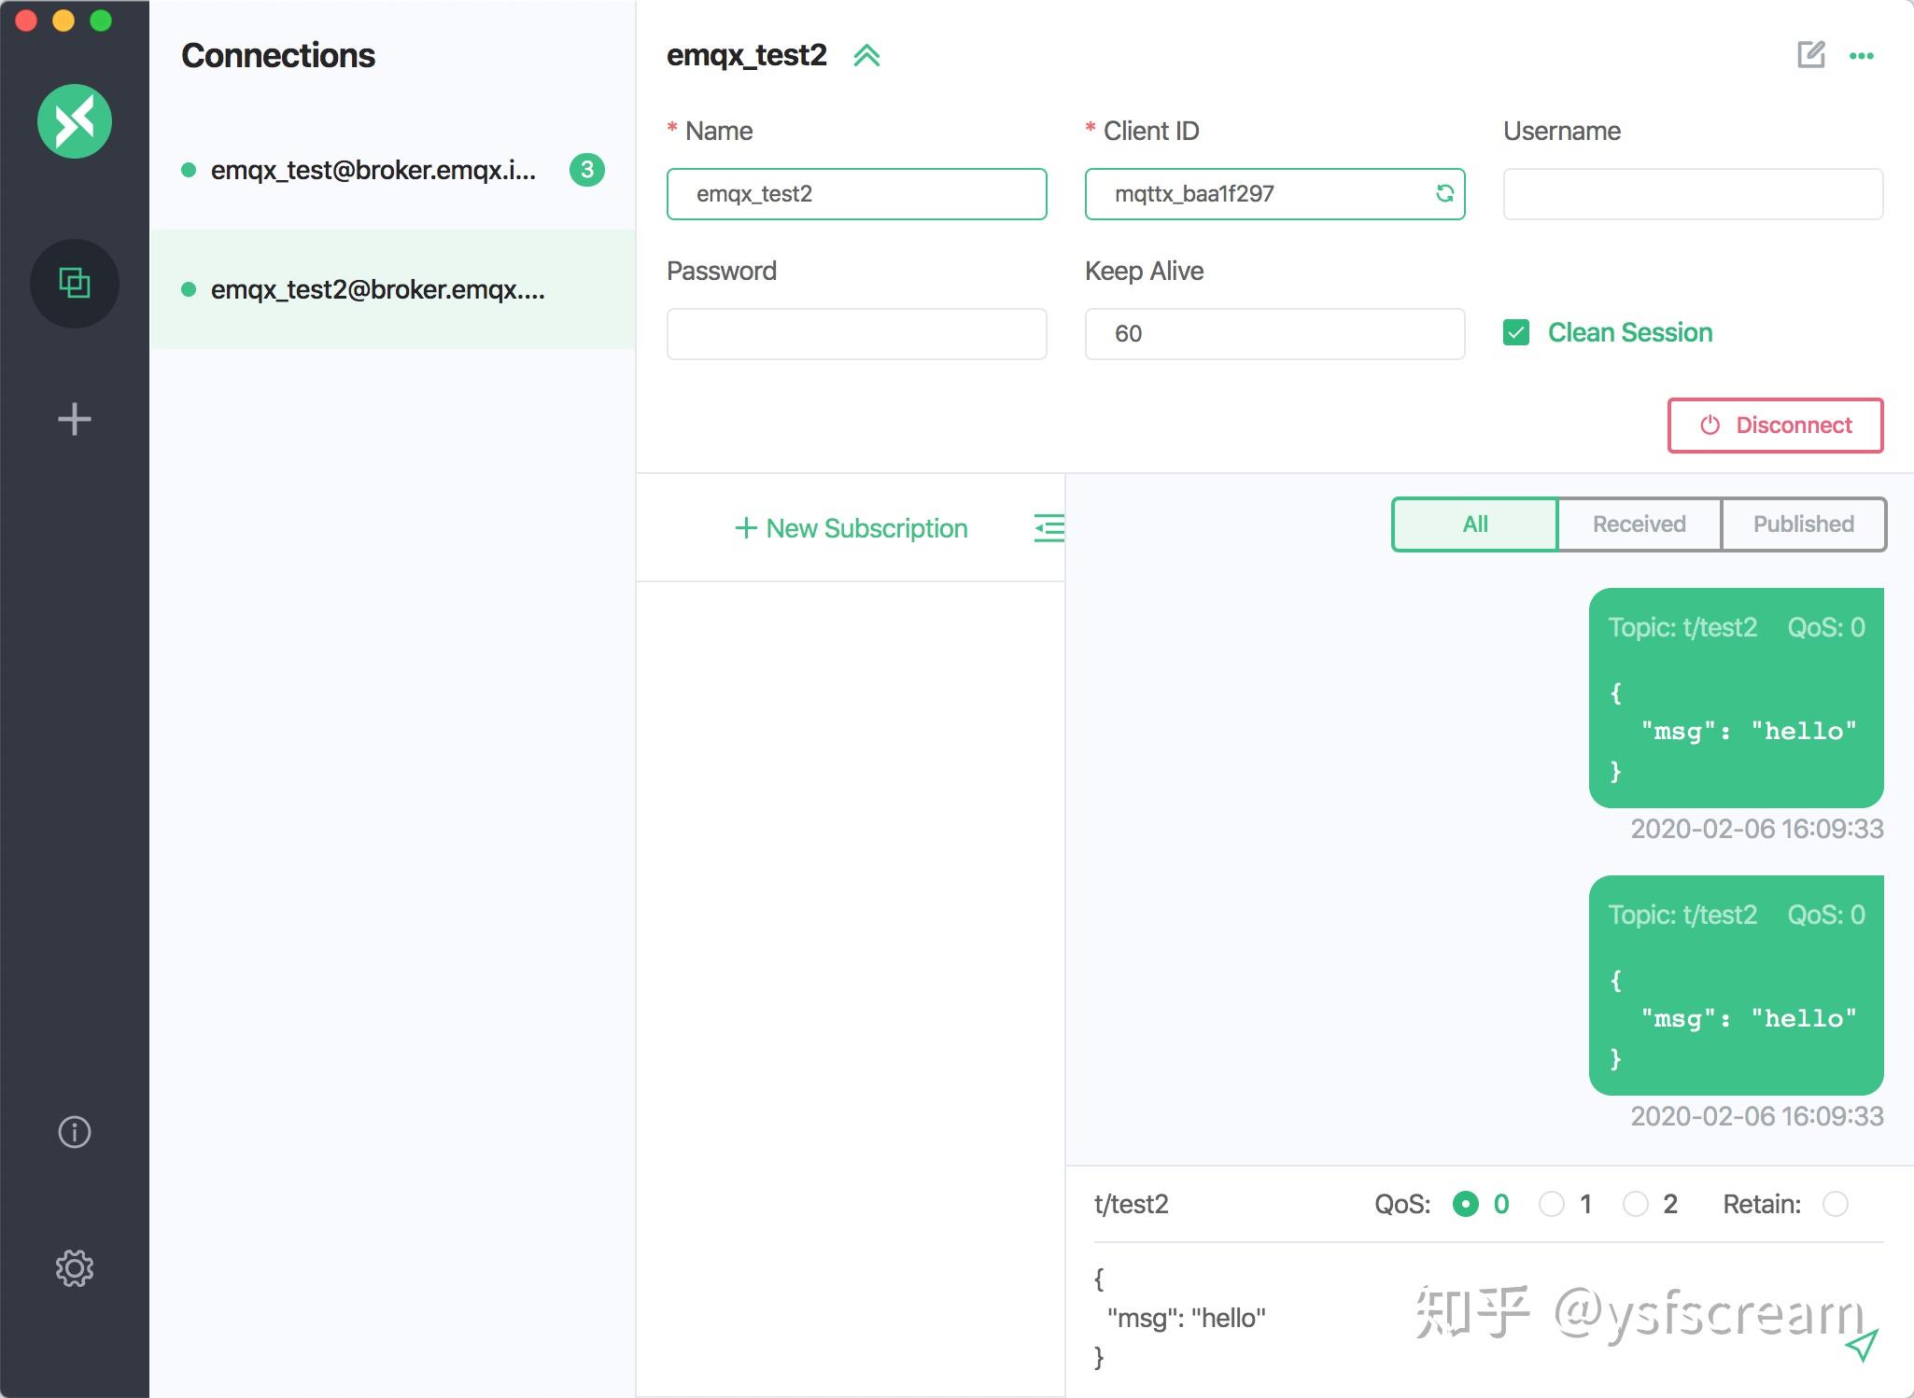Viewport: 1914px width, 1398px height.
Task: Hide subscriptions list with collapse icon
Action: tap(1048, 528)
